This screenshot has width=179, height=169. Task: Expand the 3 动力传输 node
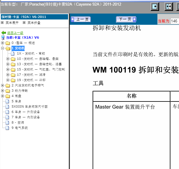(2, 91)
